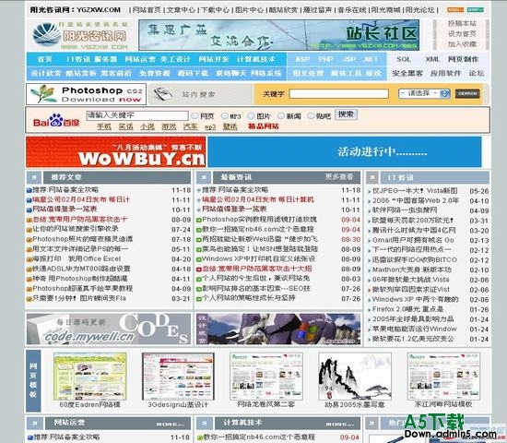The height and width of the screenshot is (443, 507).
Task: Click arrow icon beside 计算机技术 header
Action: point(205,424)
